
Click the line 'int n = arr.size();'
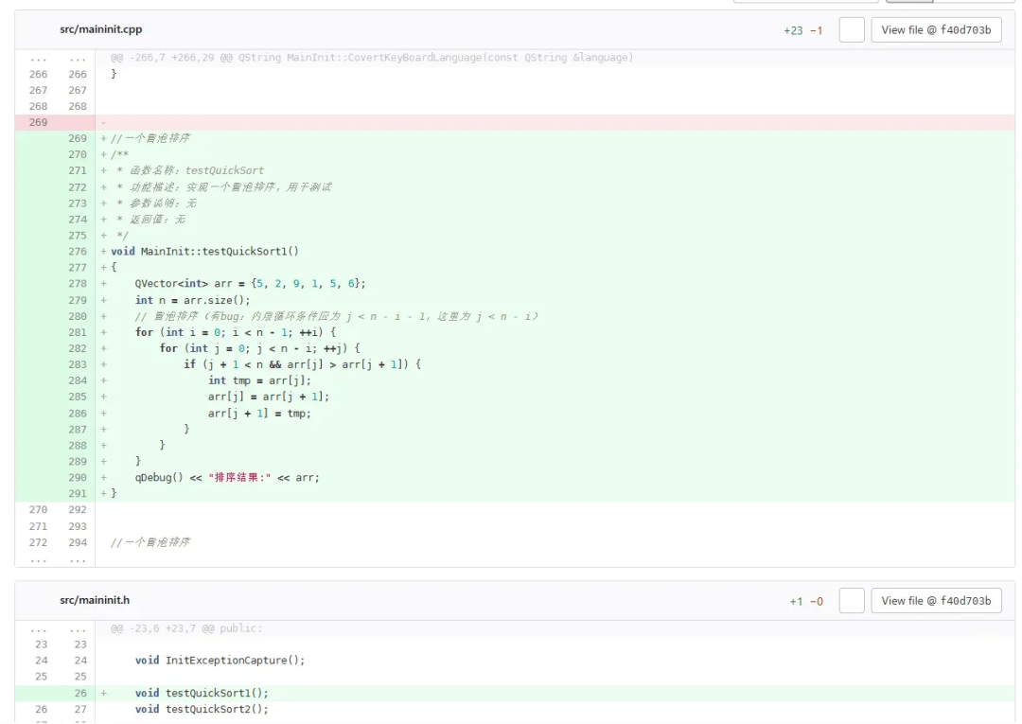(x=192, y=300)
